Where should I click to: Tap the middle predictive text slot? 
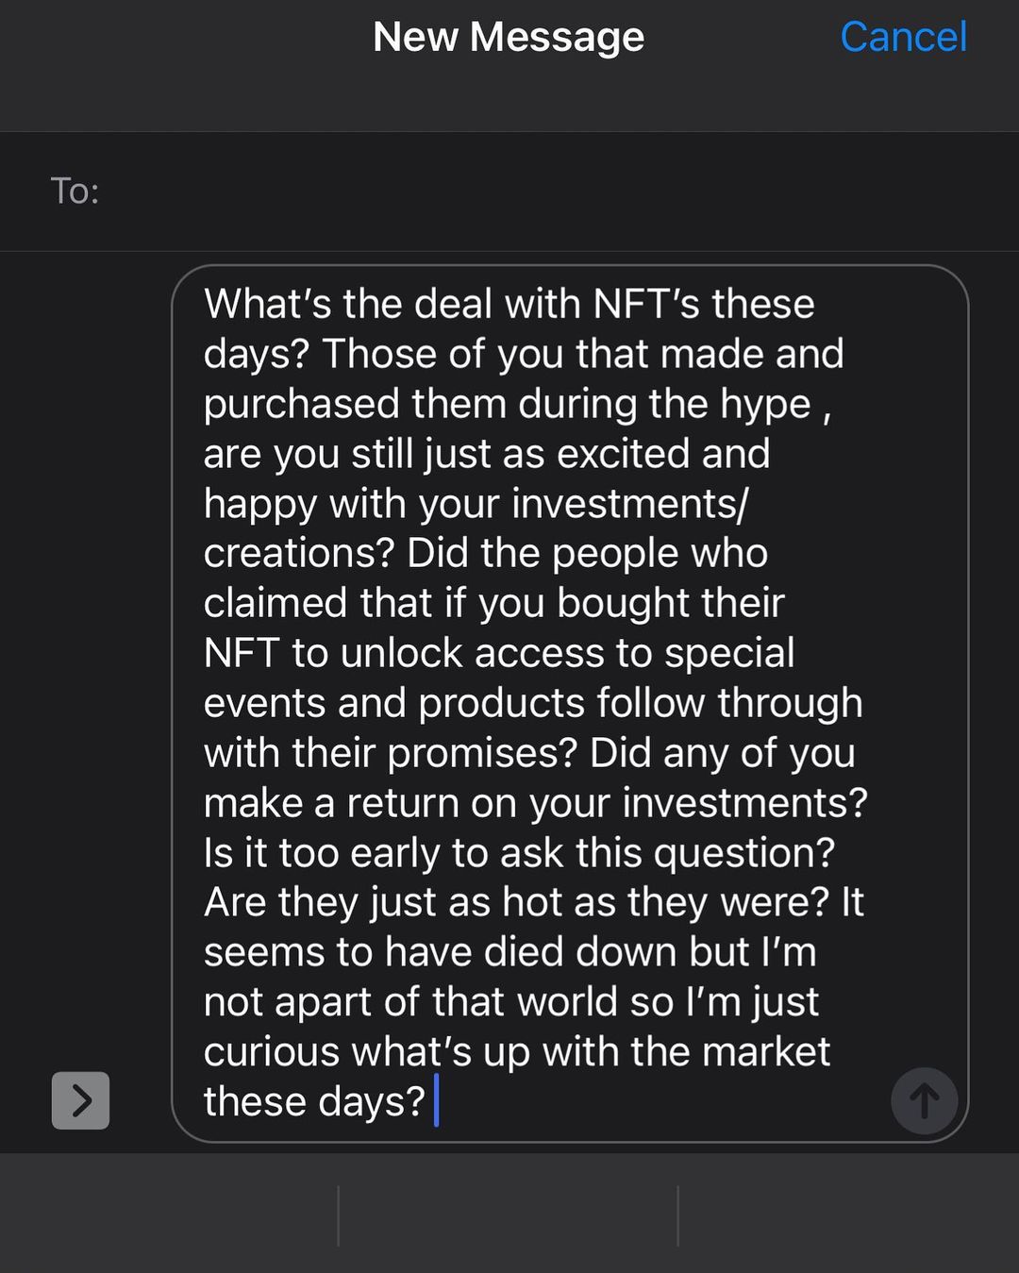(x=509, y=1215)
